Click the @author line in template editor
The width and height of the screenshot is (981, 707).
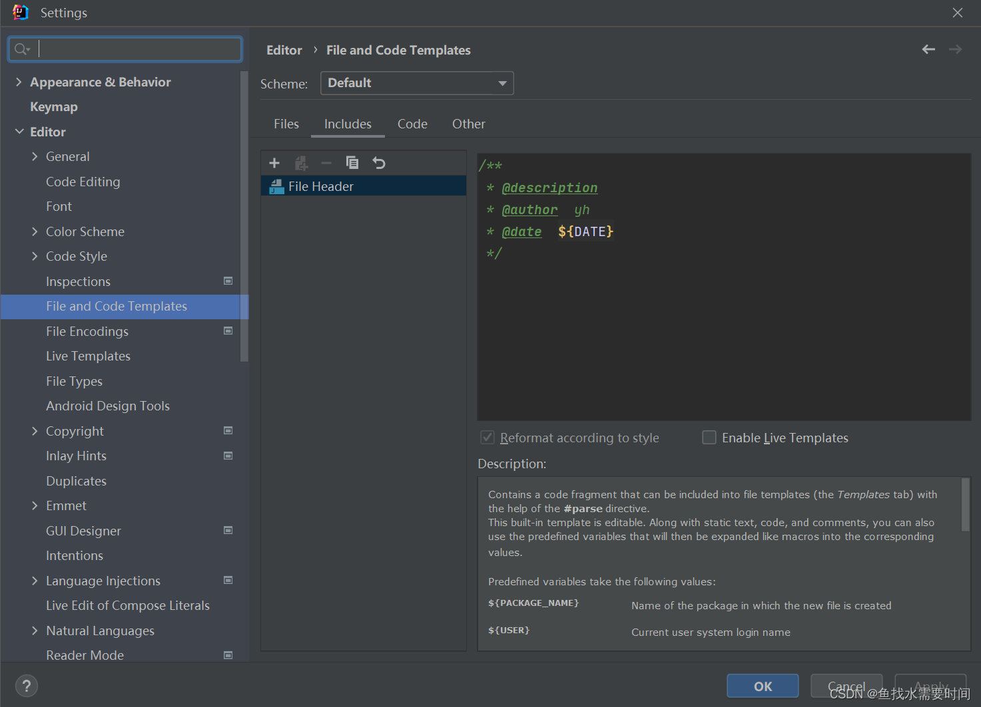(538, 210)
